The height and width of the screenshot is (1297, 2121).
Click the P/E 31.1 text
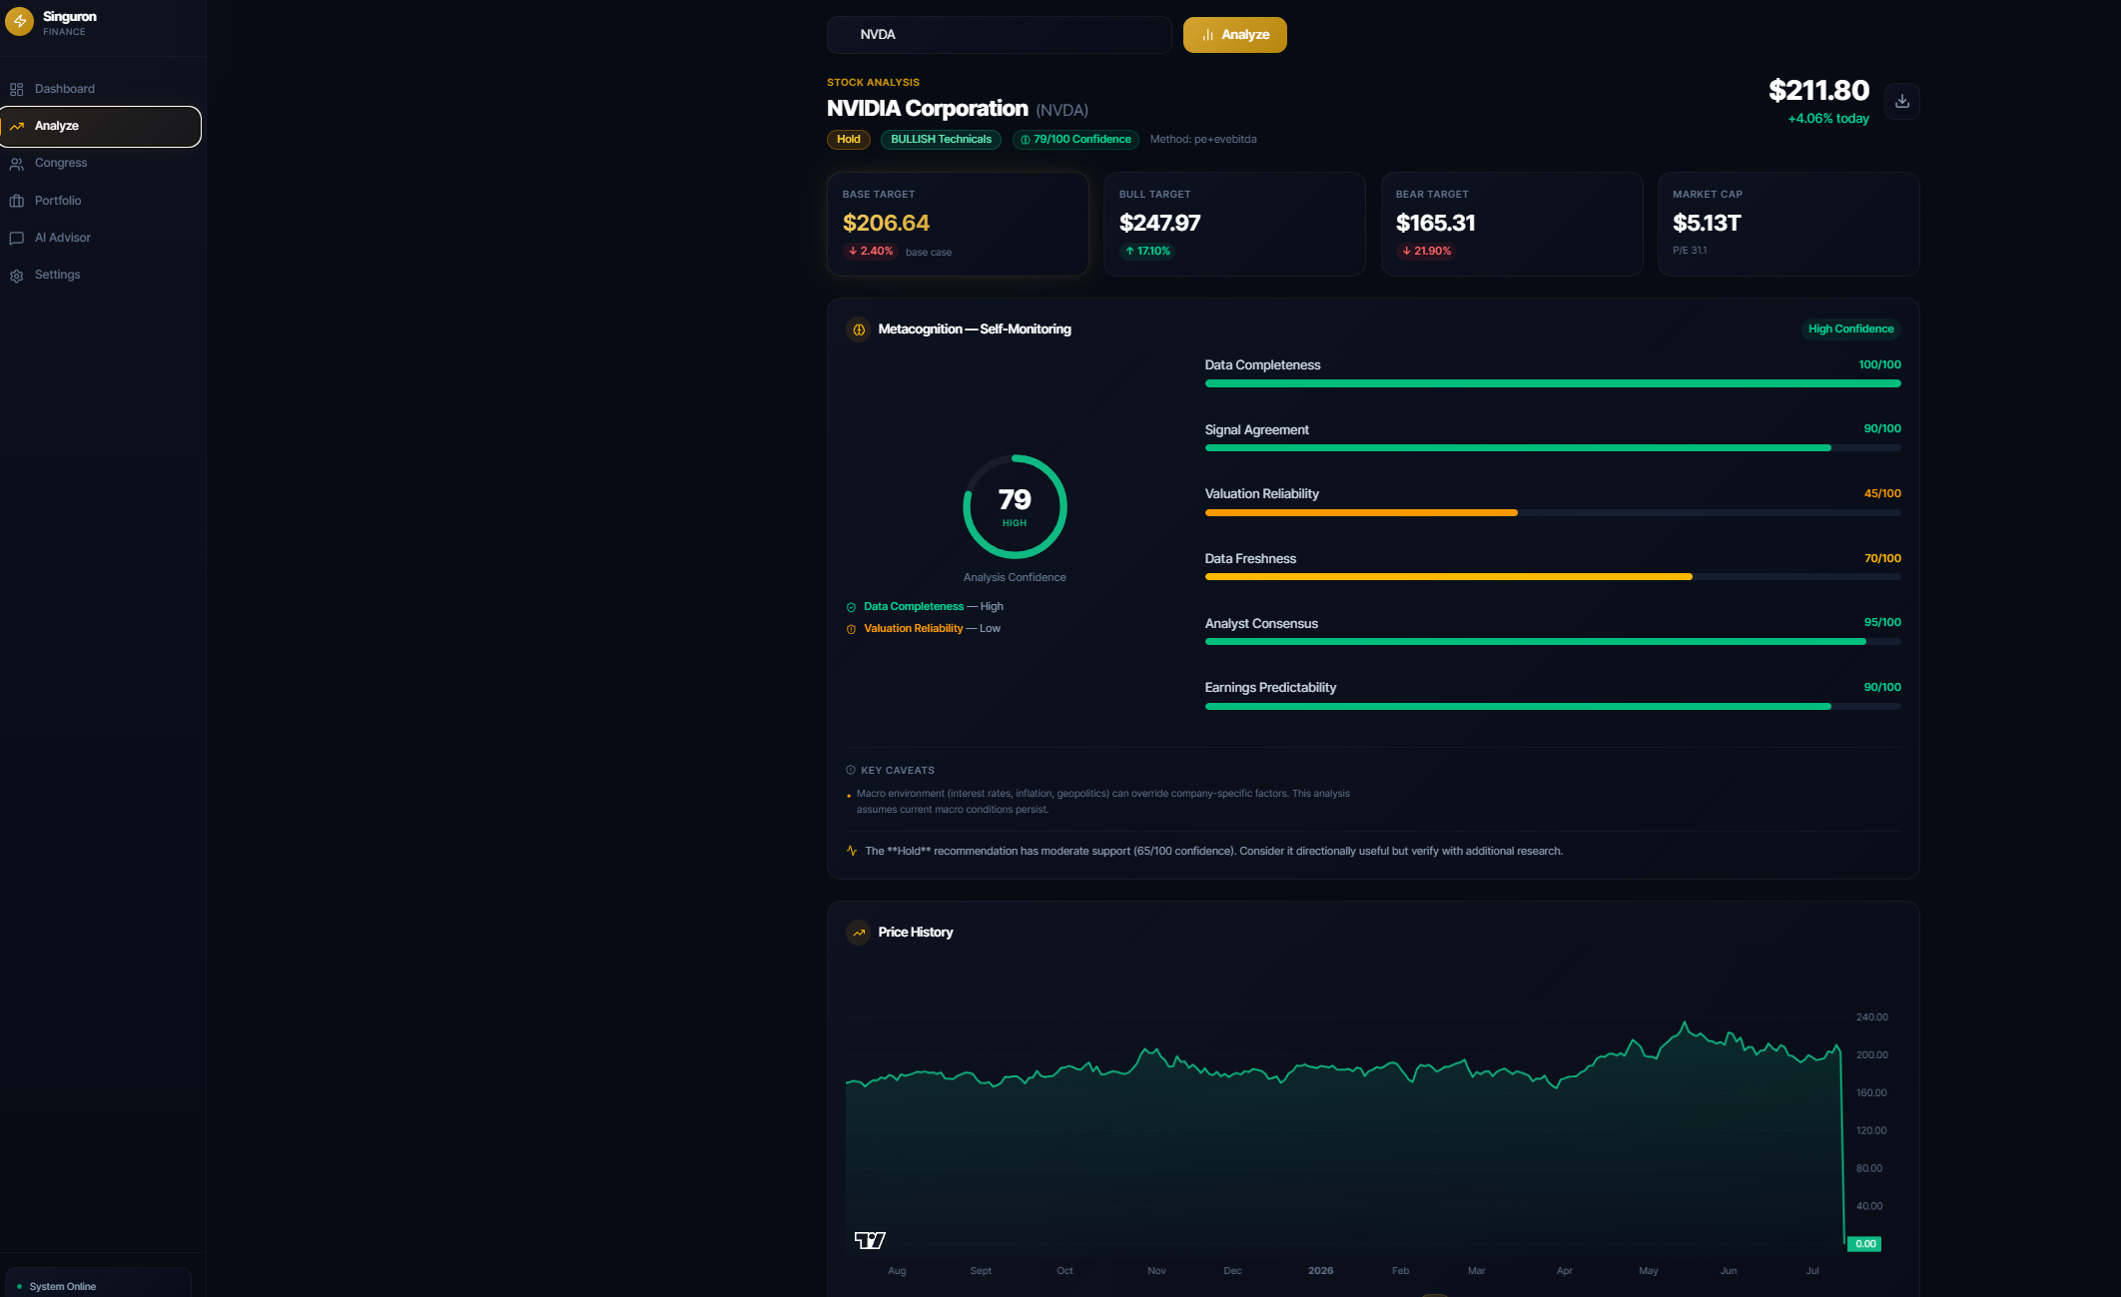[1690, 251]
